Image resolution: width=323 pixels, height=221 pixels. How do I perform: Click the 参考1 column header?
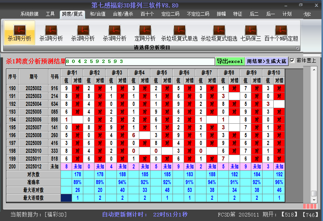[72, 73]
